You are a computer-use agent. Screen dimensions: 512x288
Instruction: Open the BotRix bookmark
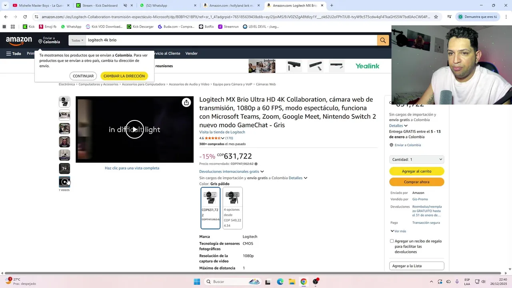(206, 27)
